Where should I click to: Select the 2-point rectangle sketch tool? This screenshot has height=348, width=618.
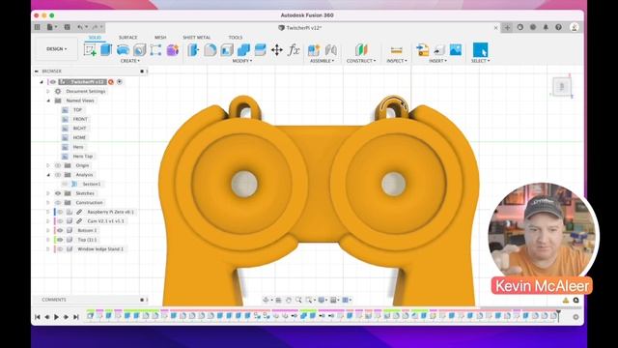(155, 49)
